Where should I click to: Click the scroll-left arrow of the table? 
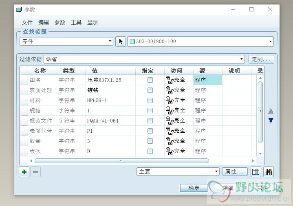coord(31,161)
